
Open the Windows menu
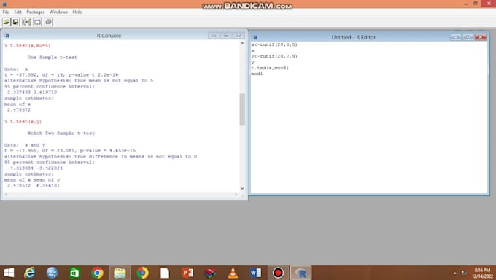[58, 12]
